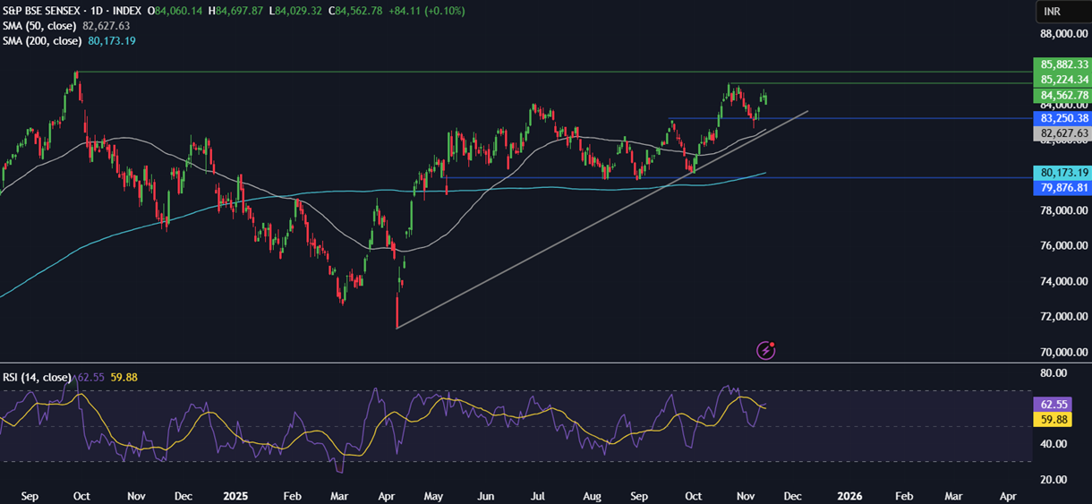
Task: Click the 85,882.33 green price label
Action: click(x=1062, y=64)
